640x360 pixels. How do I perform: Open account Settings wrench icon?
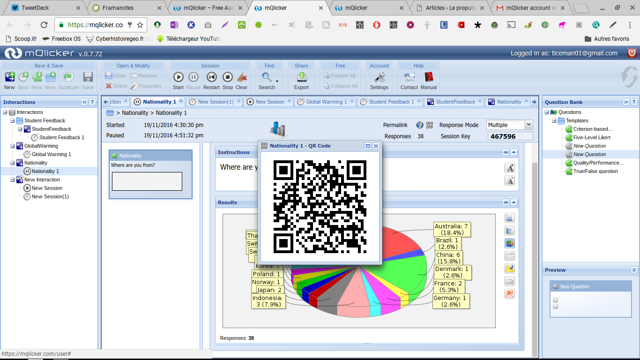[379, 77]
